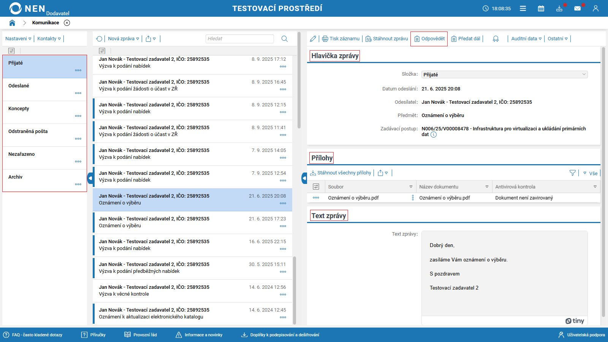
Task: Select the Nezařazeno folder
Action: point(45,158)
